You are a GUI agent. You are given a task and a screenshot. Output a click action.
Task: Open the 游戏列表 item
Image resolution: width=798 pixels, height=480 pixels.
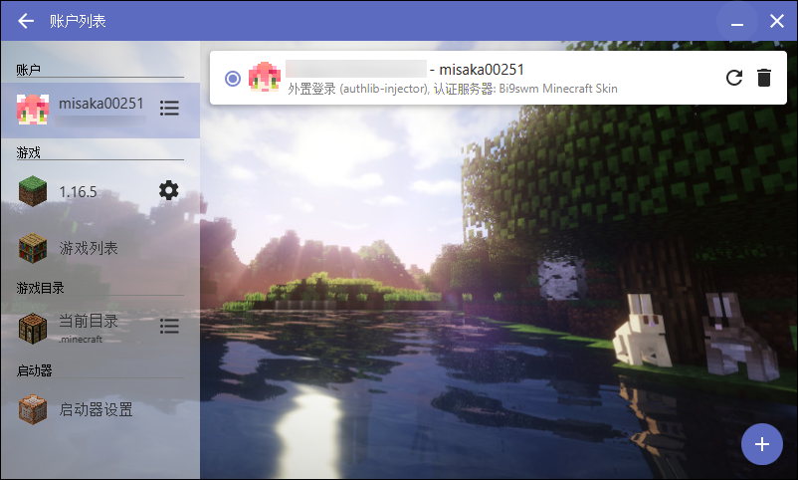(x=100, y=248)
